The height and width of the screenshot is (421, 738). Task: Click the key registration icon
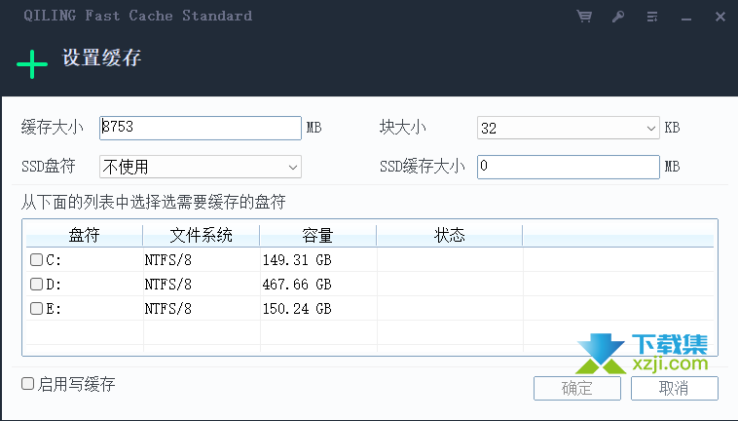coord(618,17)
